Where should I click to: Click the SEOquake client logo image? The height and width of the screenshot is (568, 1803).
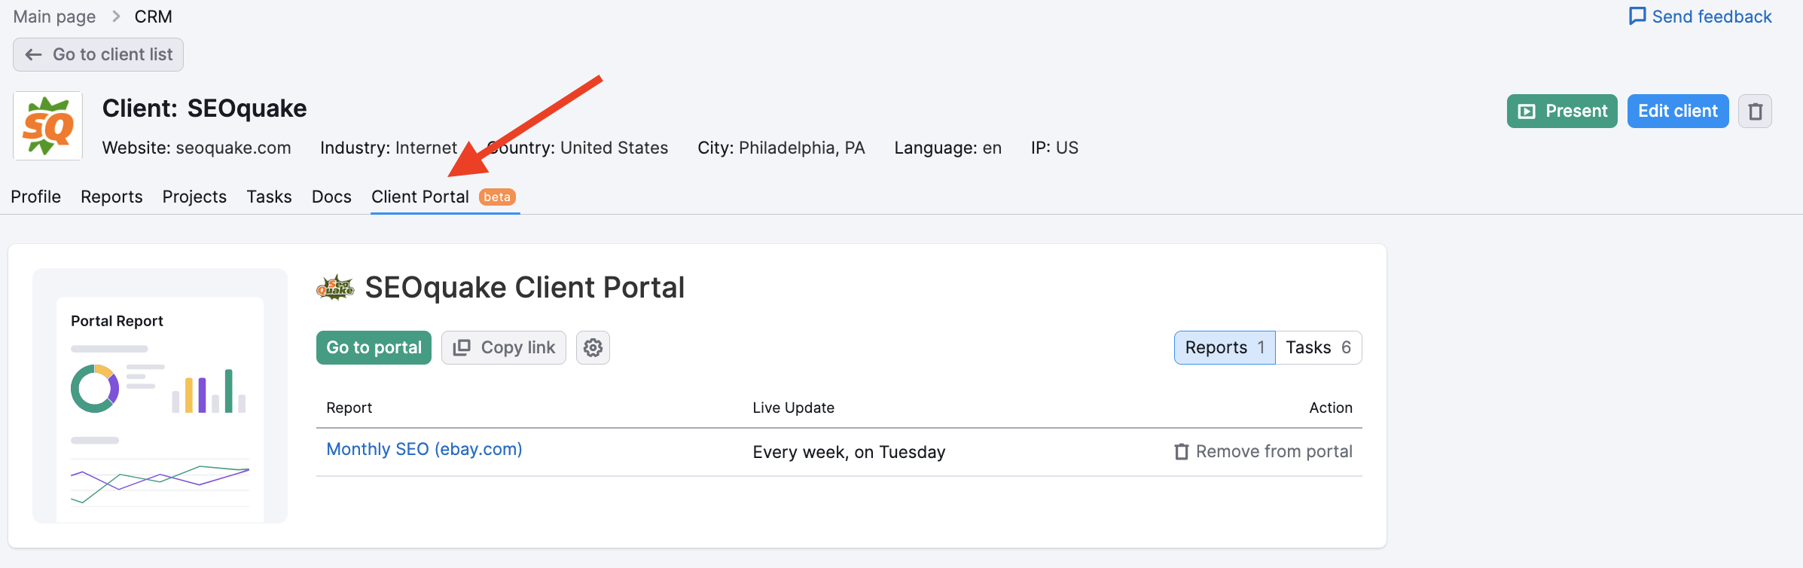point(48,126)
